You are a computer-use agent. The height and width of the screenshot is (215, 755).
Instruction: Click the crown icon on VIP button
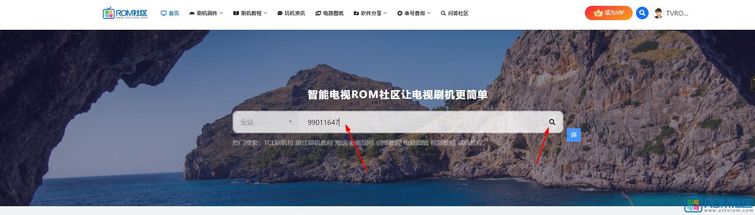pos(598,13)
